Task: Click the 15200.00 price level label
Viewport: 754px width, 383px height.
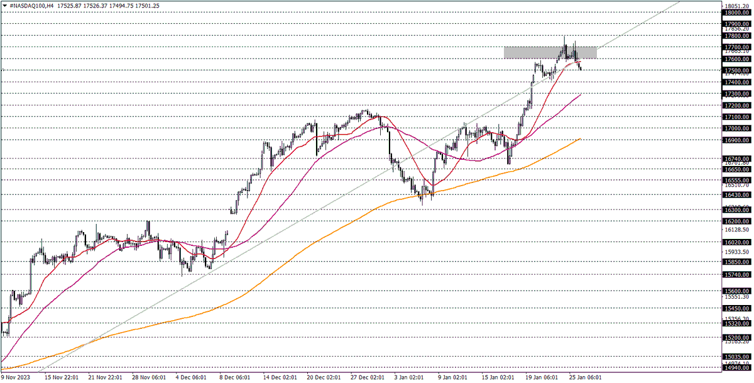Action: coord(736,338)
